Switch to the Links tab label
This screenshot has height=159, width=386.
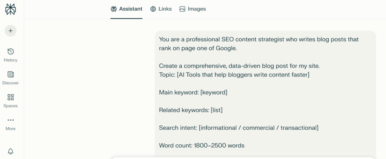pos(165,9)
